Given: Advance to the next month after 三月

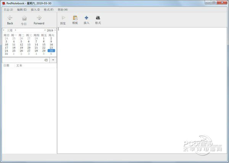Looking at the screenshot, I should coord(15,30).
